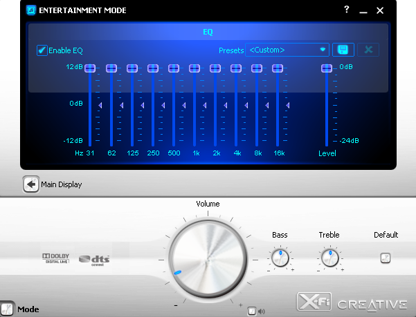The height and width of the screenshot is (317, 416).
Task: Click the "Volume" label above the knob
Action: pyautogui.click(x=208, y=204)
